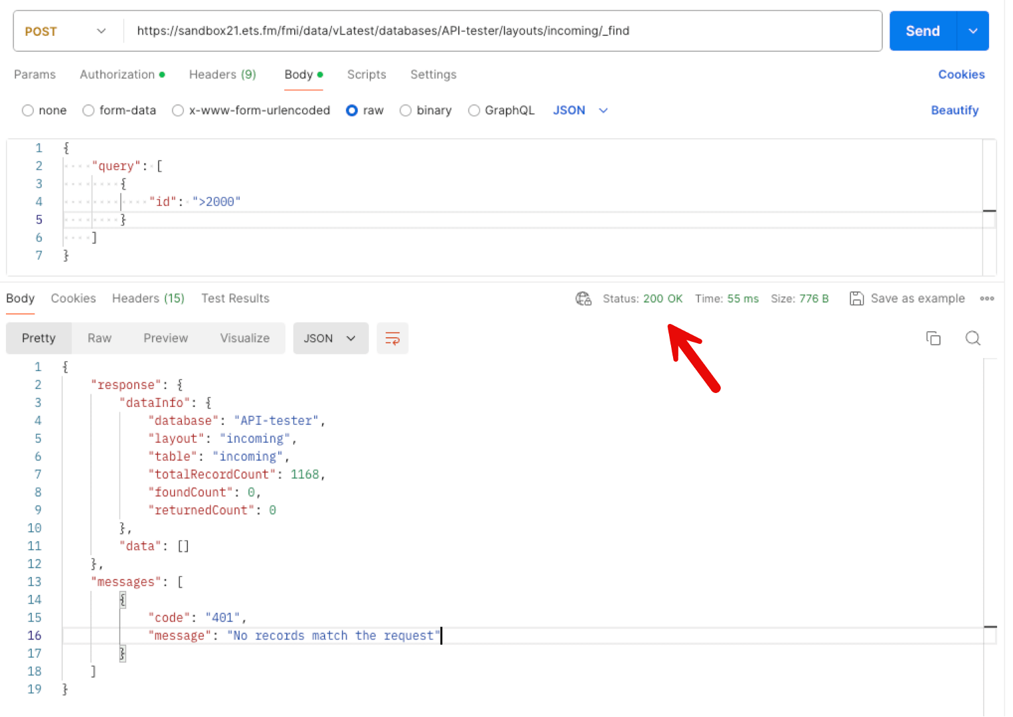Open the POST method dropdown
This screenshot has height=717, width=1013.
click(x=65, y=31)
